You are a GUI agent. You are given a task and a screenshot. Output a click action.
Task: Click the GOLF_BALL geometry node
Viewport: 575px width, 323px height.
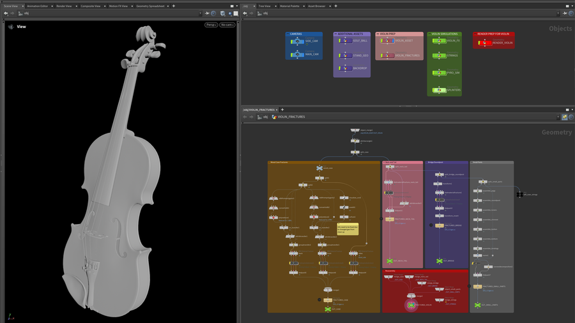pyautogui.click(x=345, y=41)
